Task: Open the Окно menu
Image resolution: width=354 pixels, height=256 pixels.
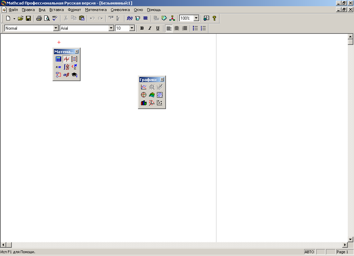Action: click(x=138, y=10)
